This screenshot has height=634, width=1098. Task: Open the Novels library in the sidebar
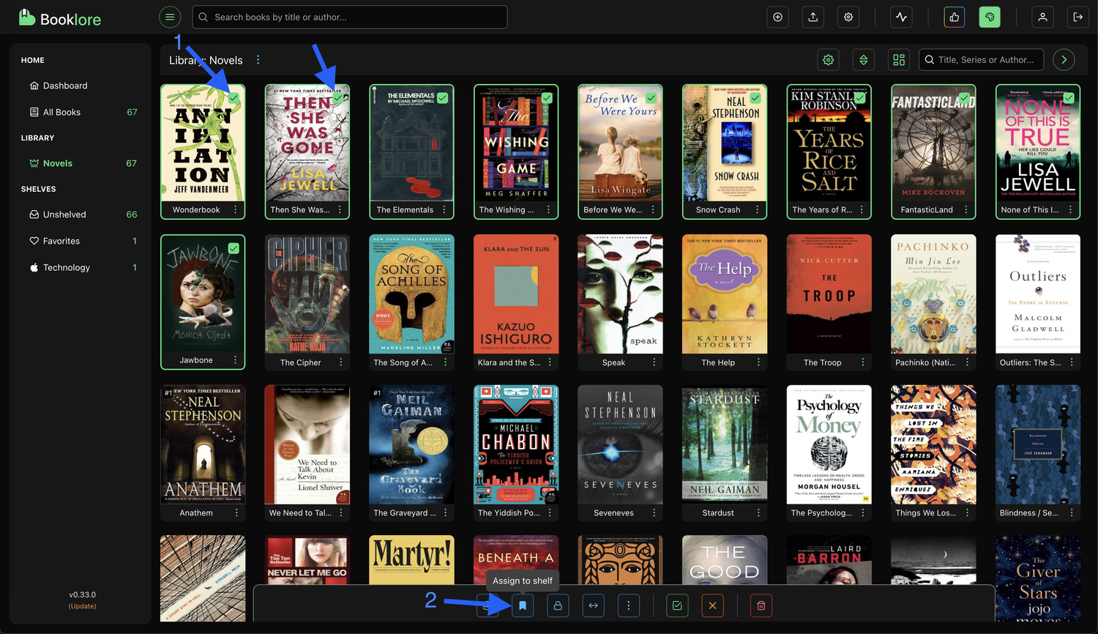point(57,163)
